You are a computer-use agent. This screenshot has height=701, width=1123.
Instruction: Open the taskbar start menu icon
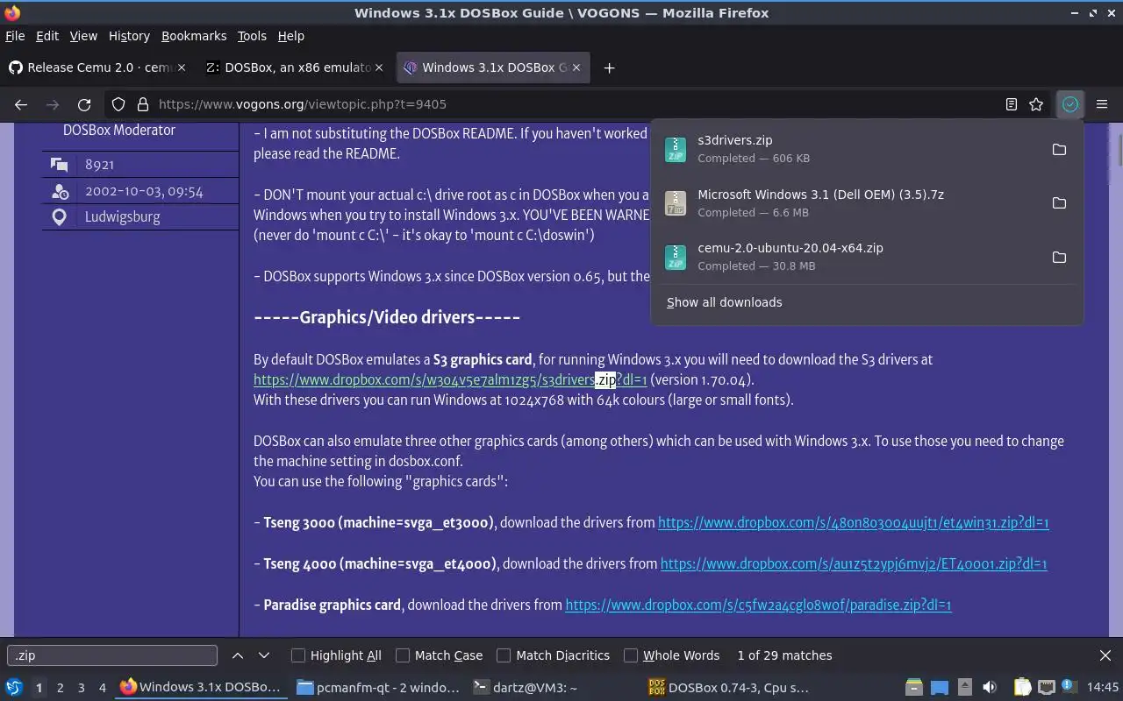tap(13, 688)
